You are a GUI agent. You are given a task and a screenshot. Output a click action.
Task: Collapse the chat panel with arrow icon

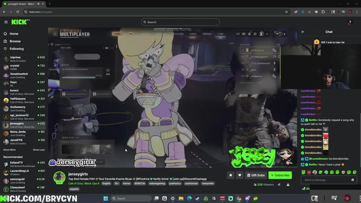click(303, 32)
